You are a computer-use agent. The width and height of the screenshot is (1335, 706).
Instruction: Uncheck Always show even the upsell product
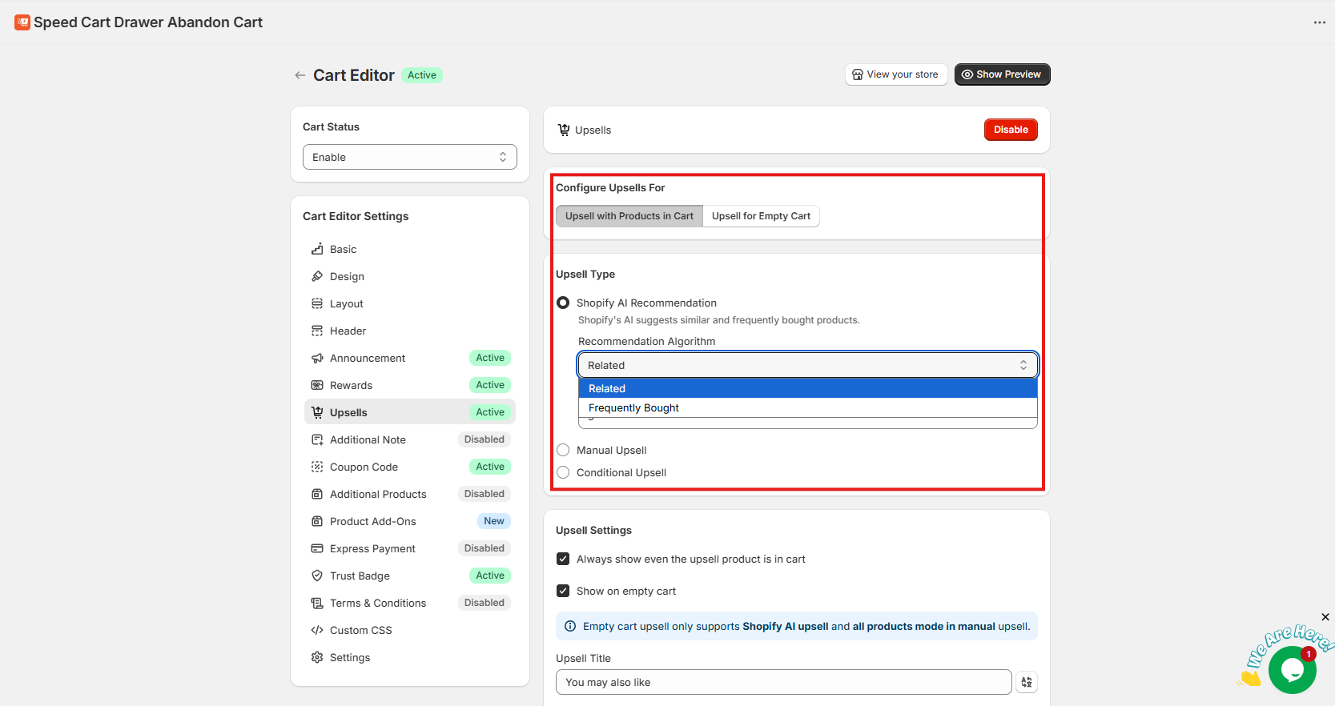(x=563, y=559)
